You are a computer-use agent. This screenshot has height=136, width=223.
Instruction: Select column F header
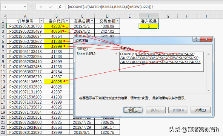149,16
